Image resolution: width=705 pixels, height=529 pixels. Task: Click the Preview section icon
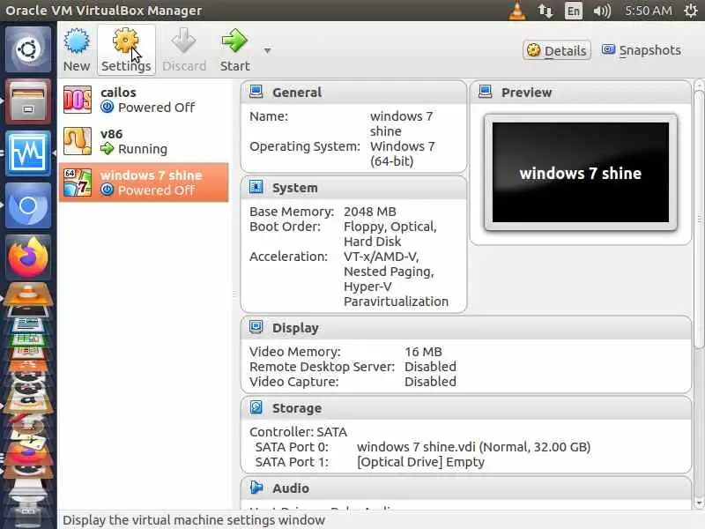486,92
